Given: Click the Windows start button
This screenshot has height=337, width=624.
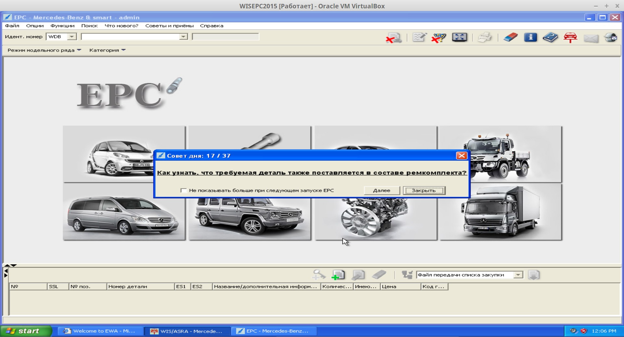Looking at the screenshot, I should click(x=26, y=331).
